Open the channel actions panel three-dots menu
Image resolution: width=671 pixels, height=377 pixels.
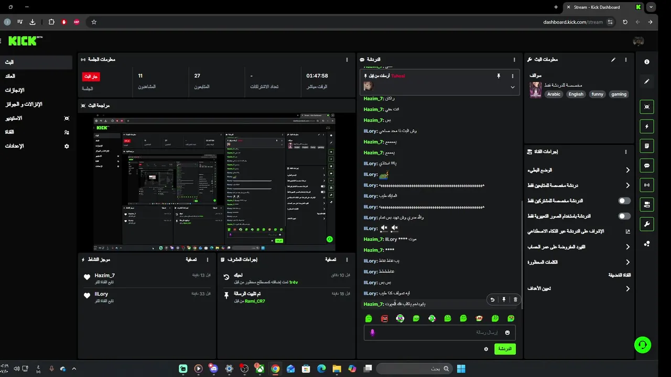(625, 152)
